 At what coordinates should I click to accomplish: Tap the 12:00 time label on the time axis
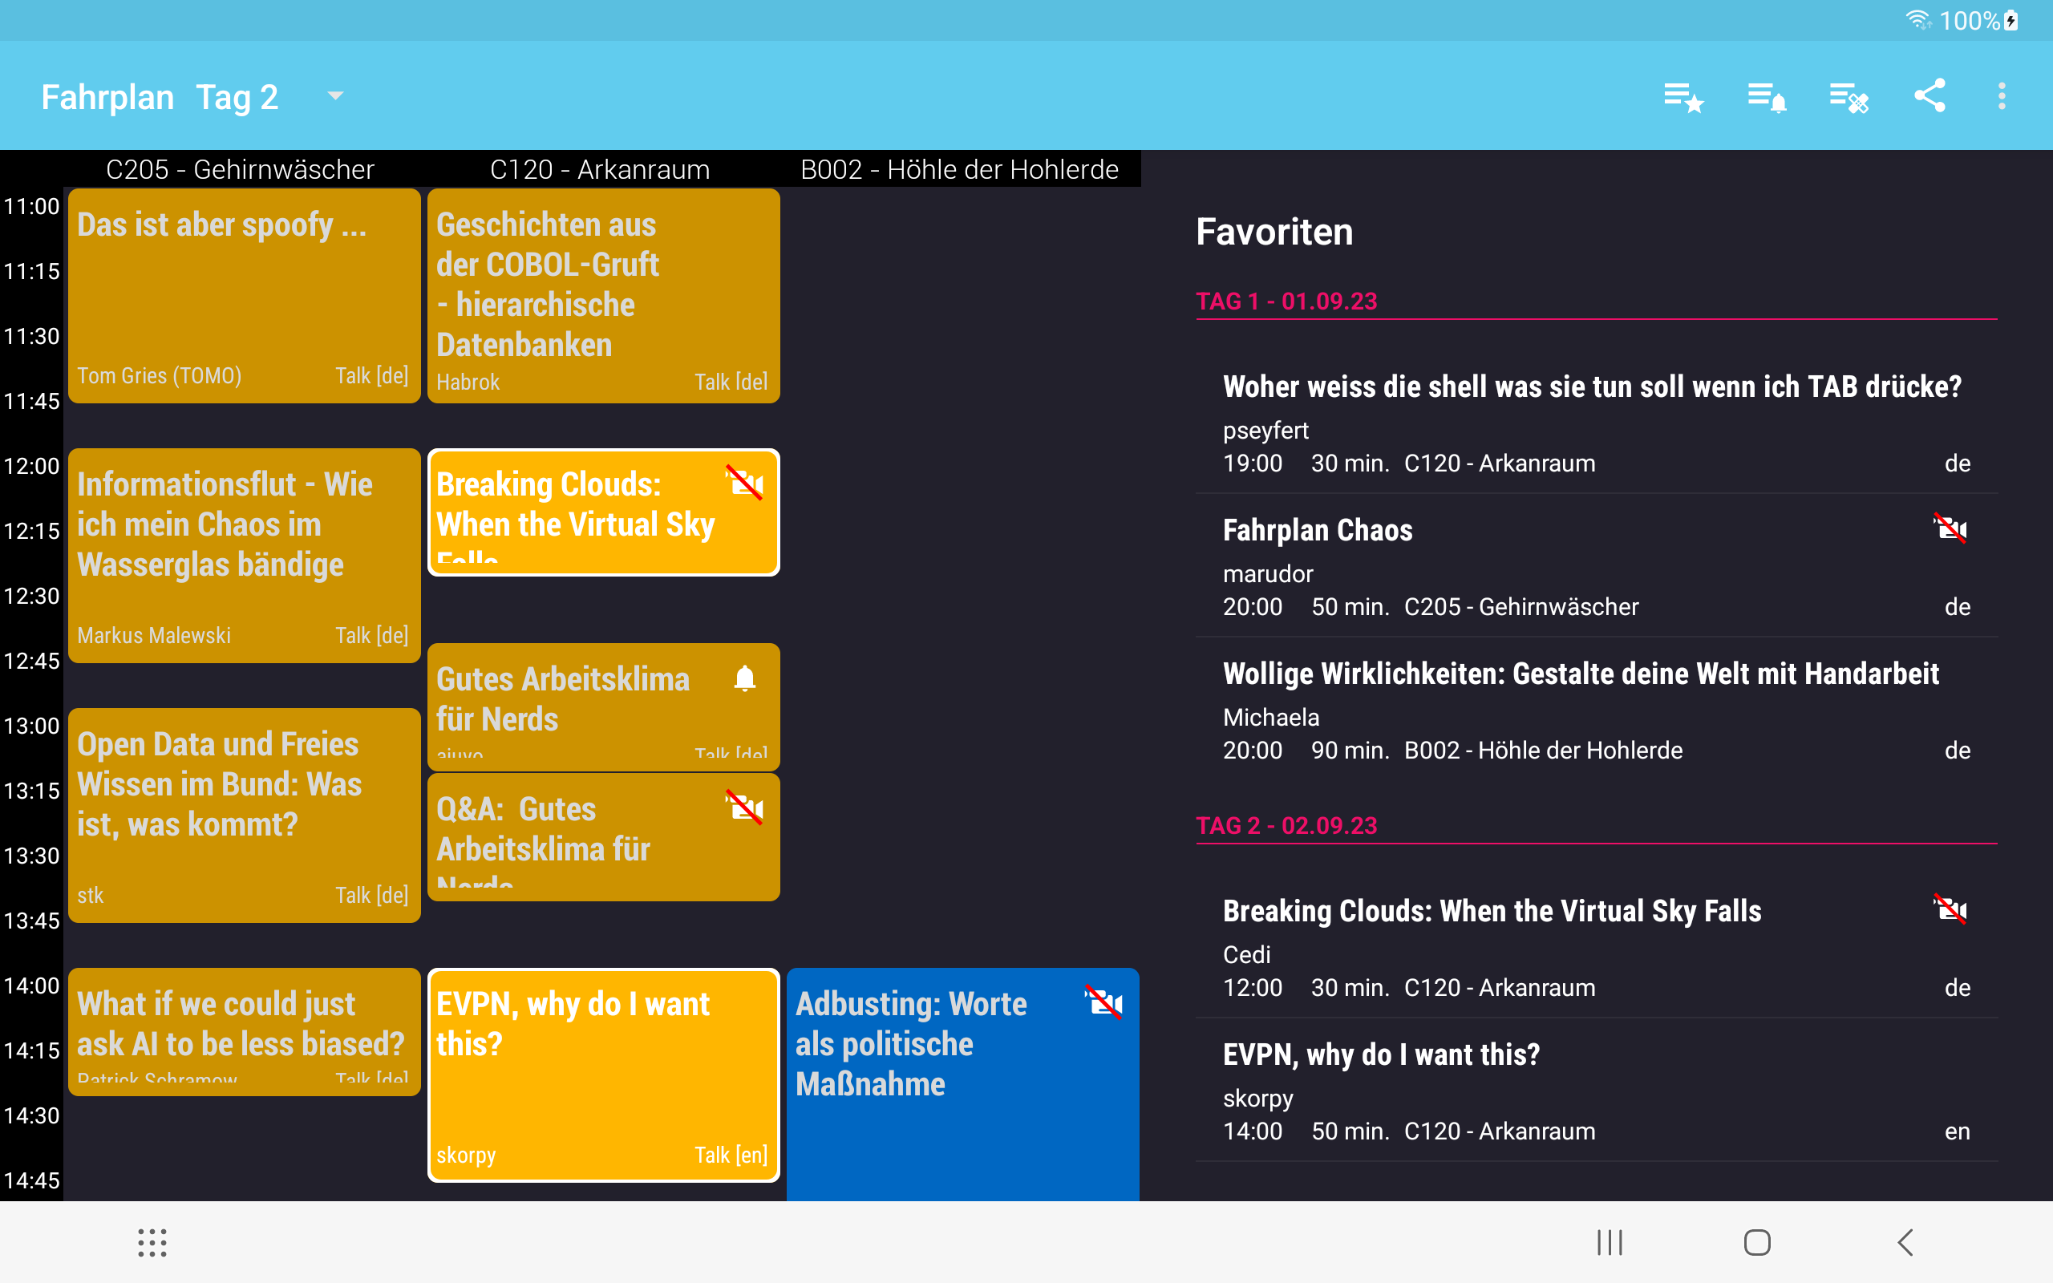point(31,466)
